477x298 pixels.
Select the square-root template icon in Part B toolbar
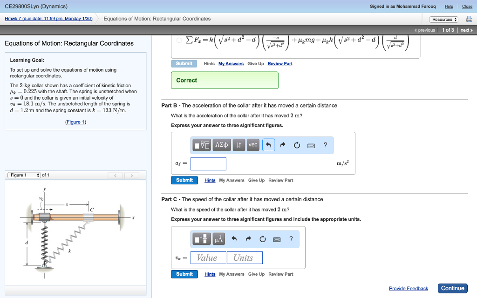click(203, 145)
